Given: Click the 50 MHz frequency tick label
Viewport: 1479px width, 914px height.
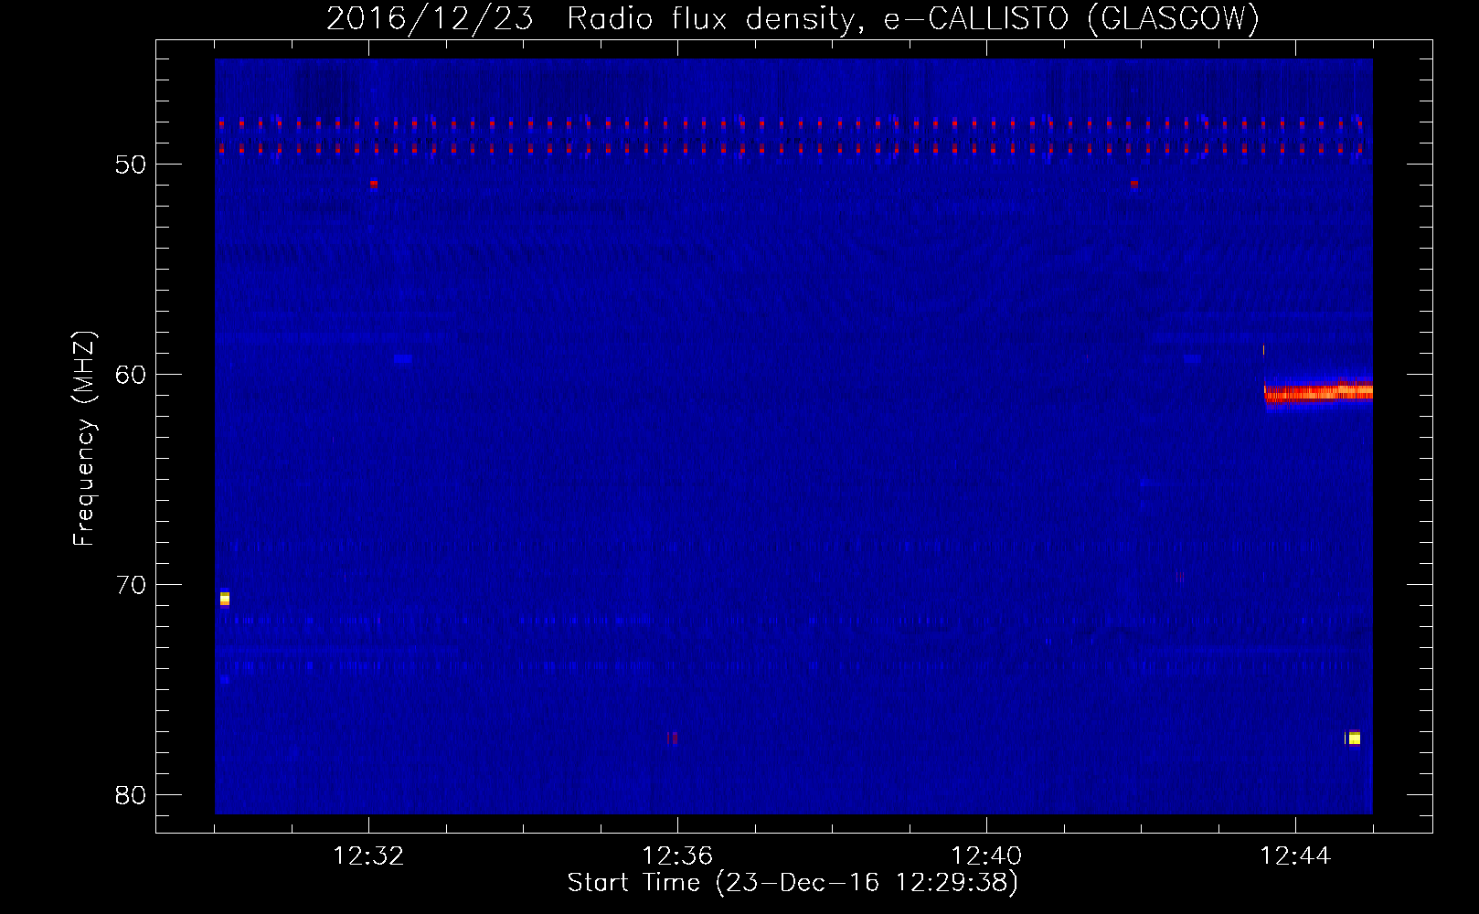Looking at the screenshot, I should (131, 165).
